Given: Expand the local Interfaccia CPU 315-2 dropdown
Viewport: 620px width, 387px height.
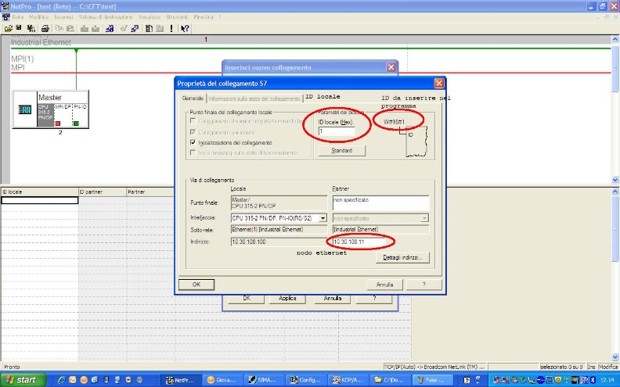Looking at the screenshot, I should (323, 218).
